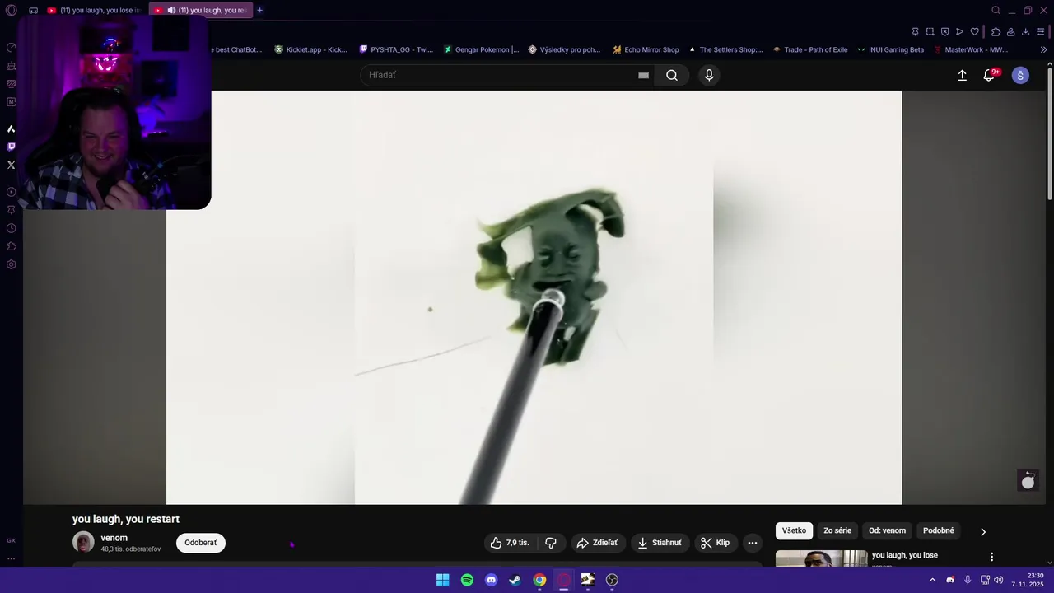The height and width of the screenshot is (593, 1054).
Task: Show hidden system tray icons
Action: pos(932,580)
